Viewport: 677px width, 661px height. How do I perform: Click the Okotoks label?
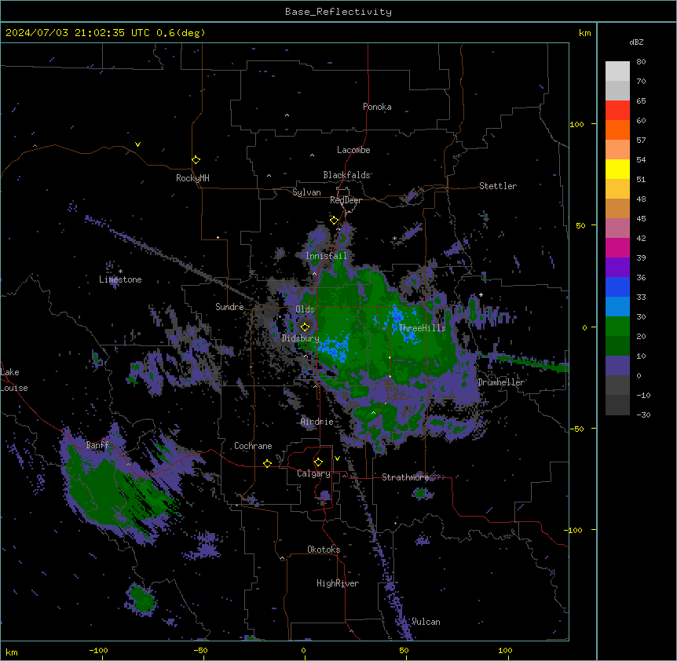[324, 550]
